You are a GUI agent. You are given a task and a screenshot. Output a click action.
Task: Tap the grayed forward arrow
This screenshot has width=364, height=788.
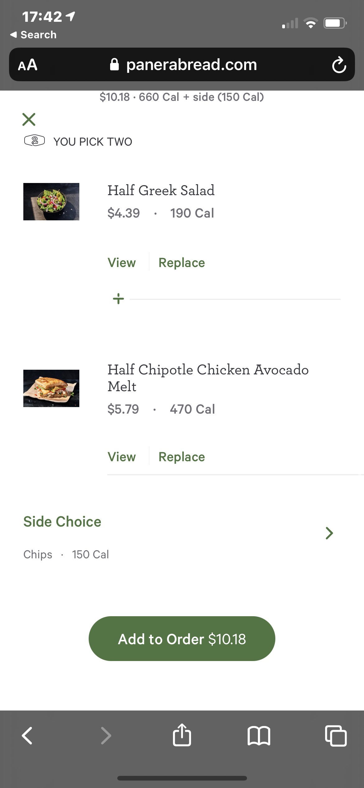106,736
